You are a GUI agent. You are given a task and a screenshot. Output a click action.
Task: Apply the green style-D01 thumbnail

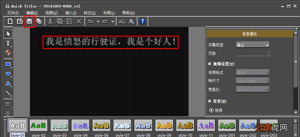click(227, 125)
